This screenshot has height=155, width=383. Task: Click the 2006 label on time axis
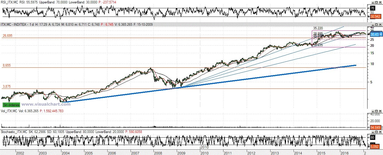(x=112, y=153)
